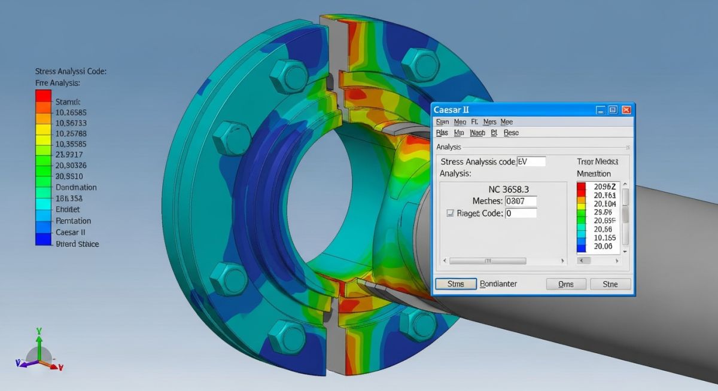718x391 pixels.
Task: Select the red swatch beside 20962
Action: click(582, 187)
